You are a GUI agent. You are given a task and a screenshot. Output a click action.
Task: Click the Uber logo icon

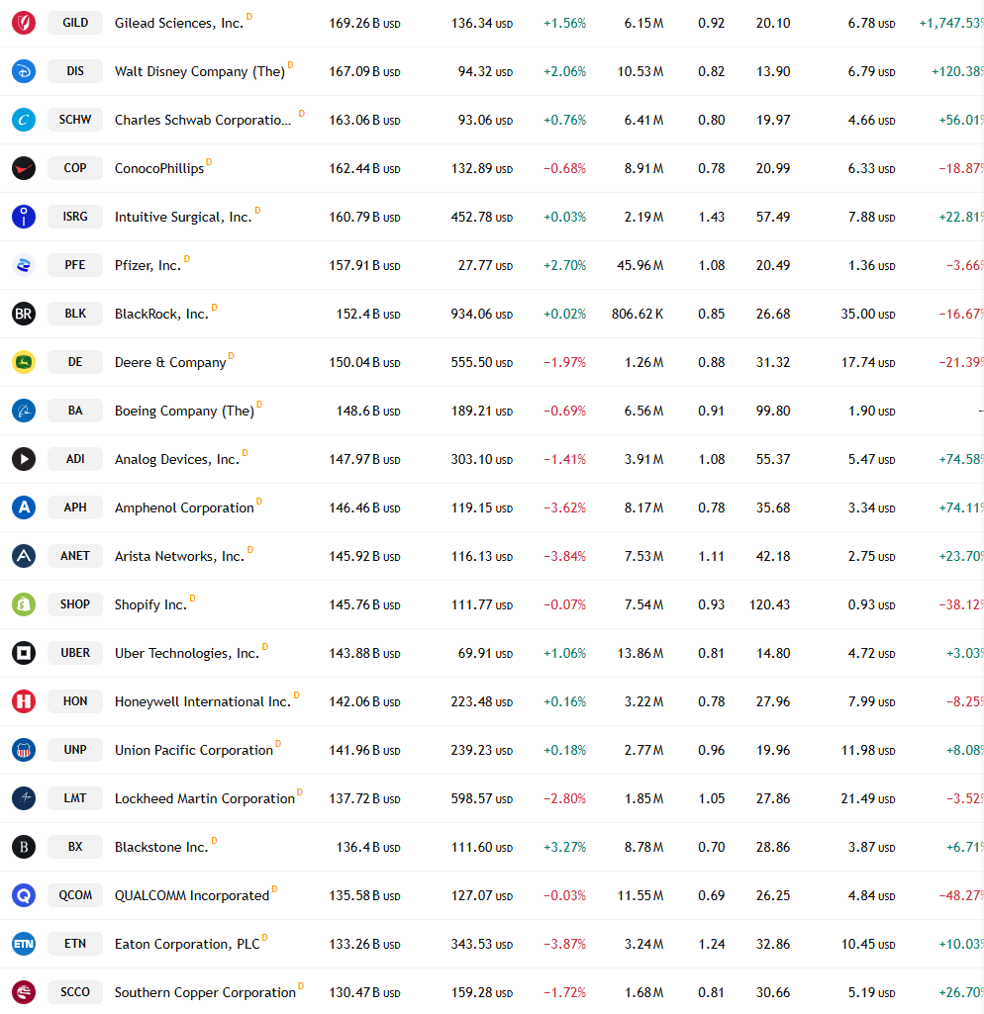pos(24,653)
